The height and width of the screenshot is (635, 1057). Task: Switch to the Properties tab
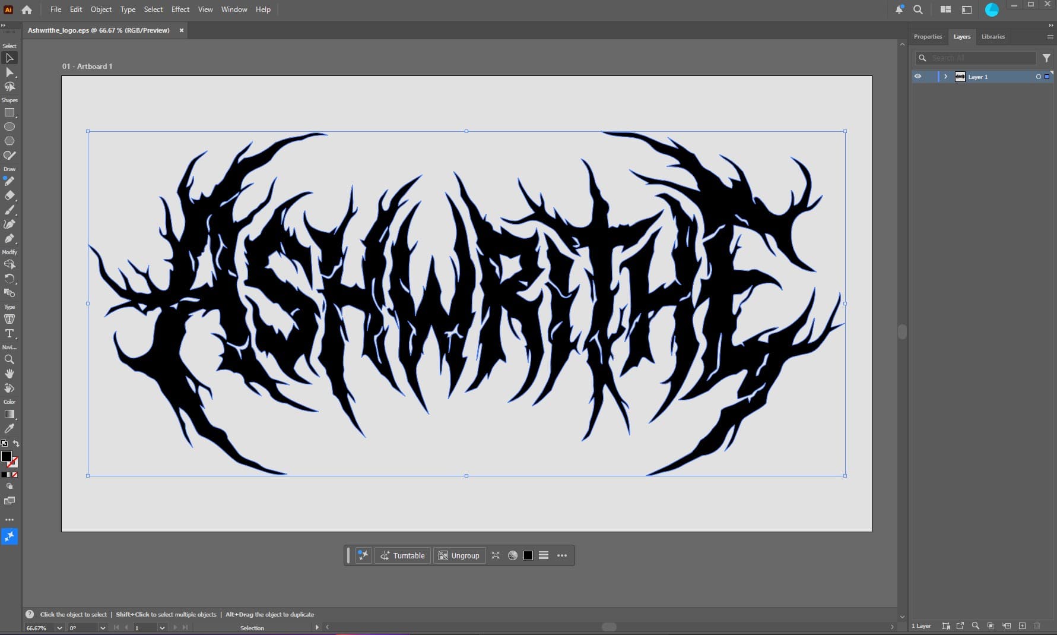pyautogui.click(x=928, y=37)
